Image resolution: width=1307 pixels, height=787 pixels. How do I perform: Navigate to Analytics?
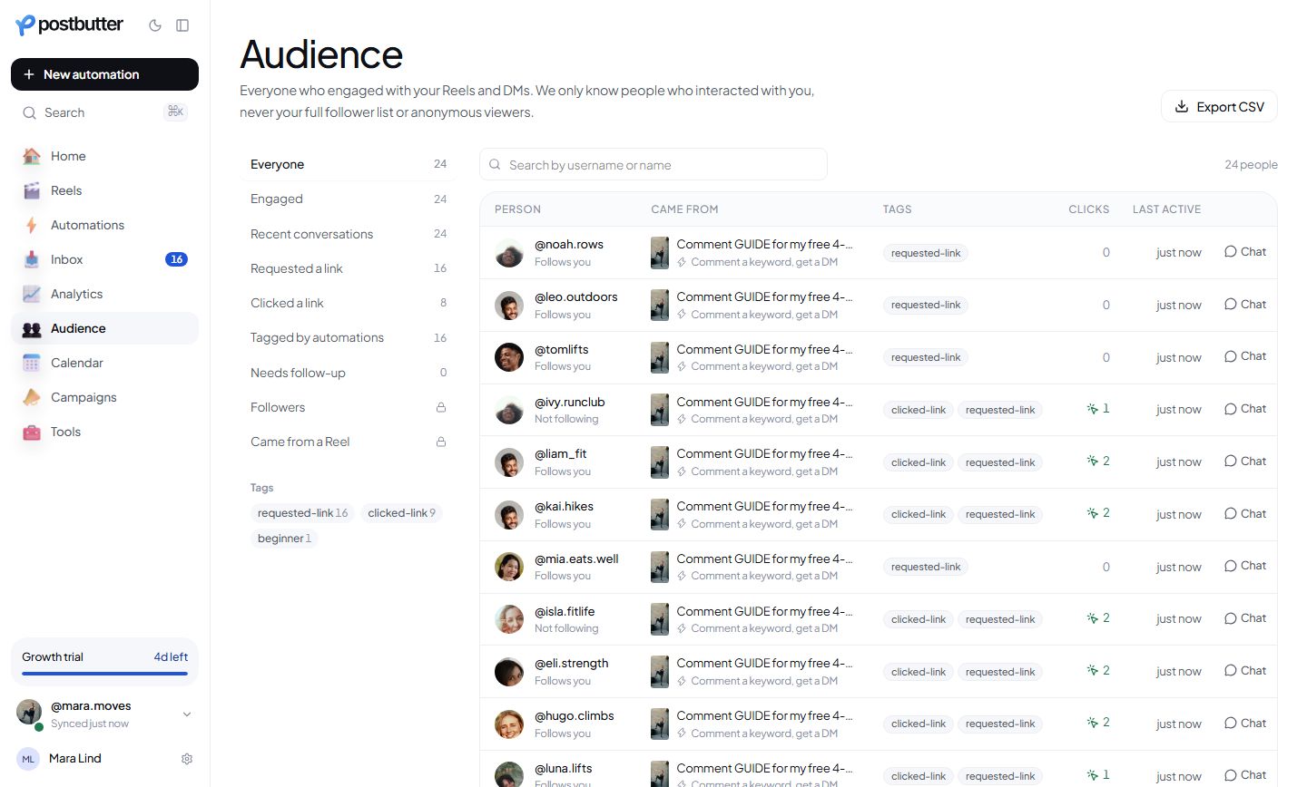coord(104,294)
